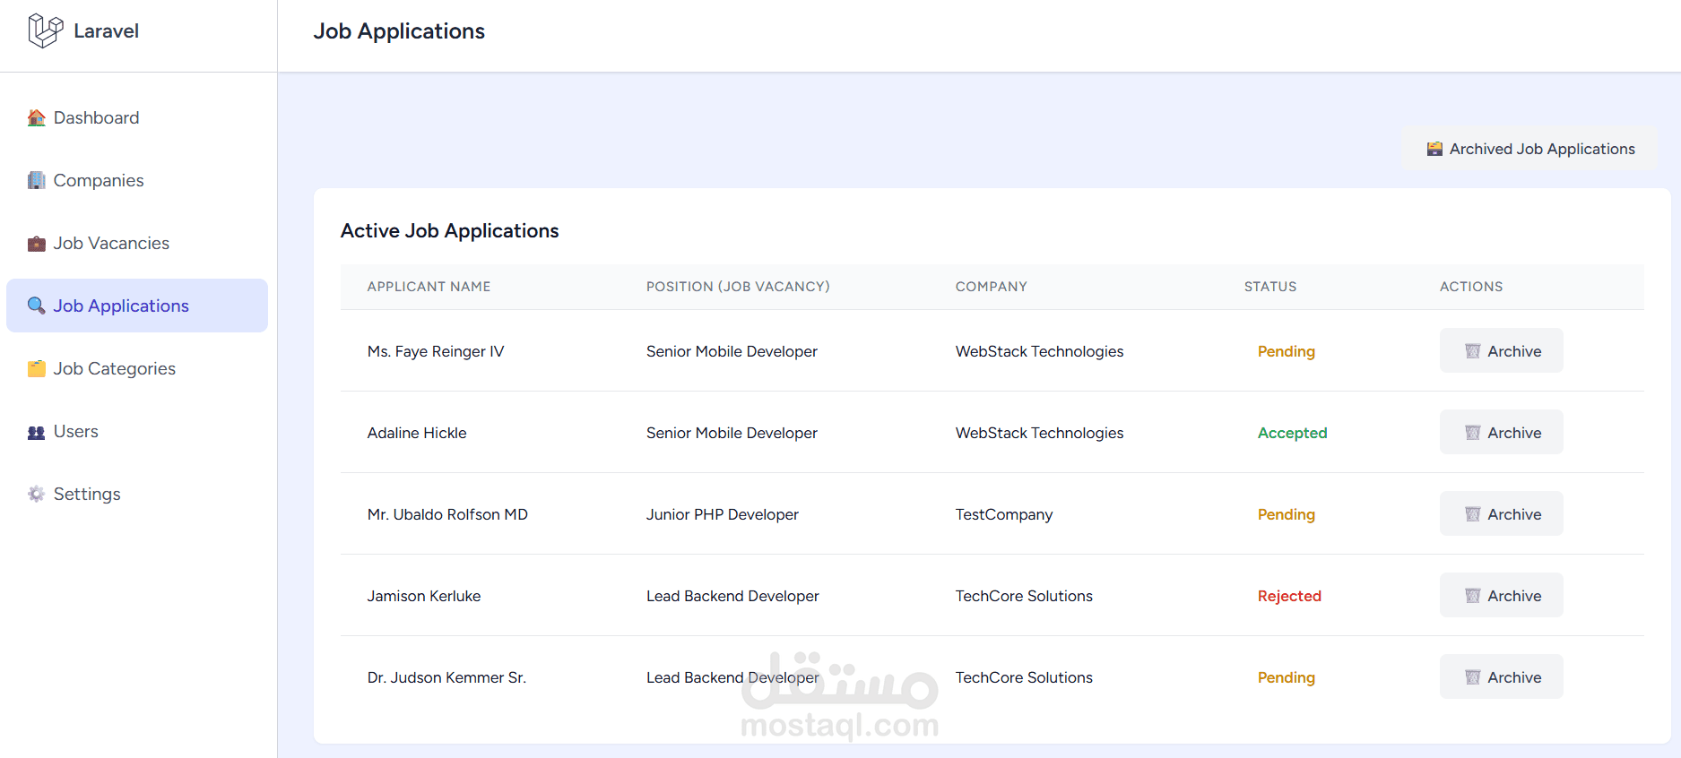This screenshot has width=1681, height=758.
Task: Open the Dashboard menu item
Action: click(x=96, y=118)
